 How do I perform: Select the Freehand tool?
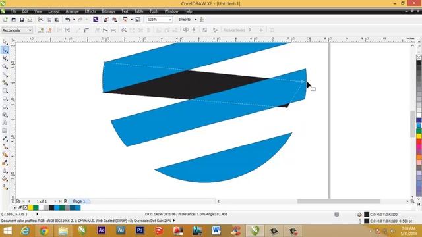(5, 74)
